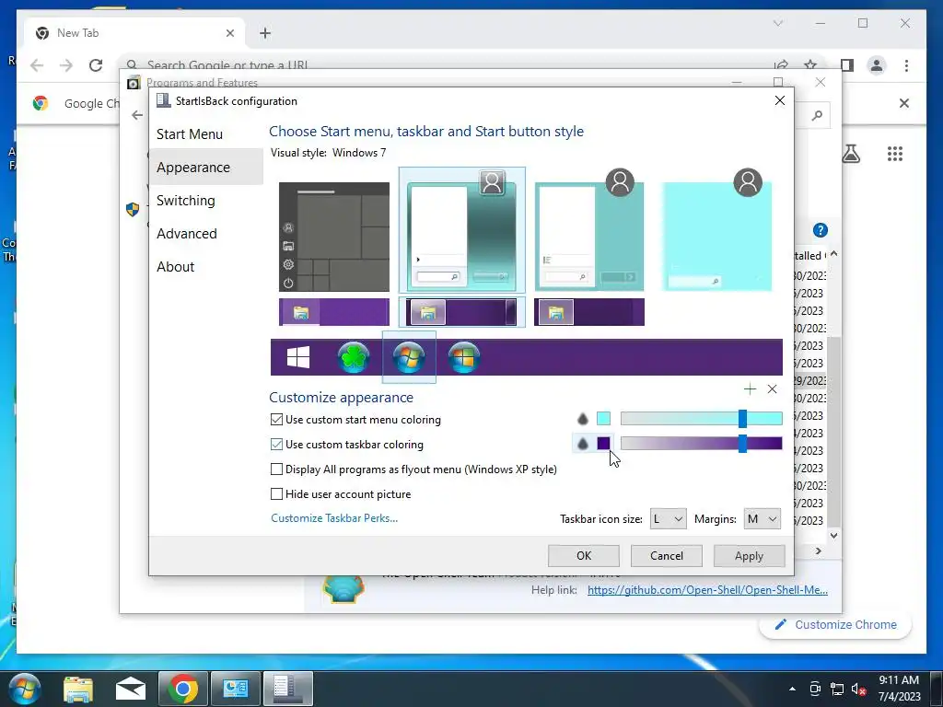Select the plain cyan start menu style
The width and height of the screenshot is (943, 707).
716,237
